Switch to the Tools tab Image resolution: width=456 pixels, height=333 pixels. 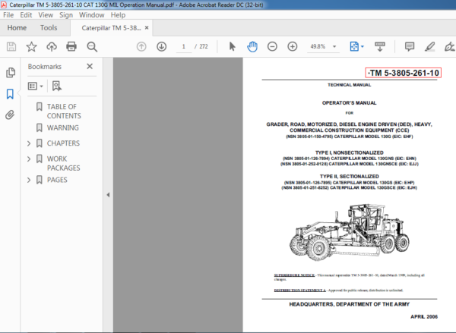49,27
